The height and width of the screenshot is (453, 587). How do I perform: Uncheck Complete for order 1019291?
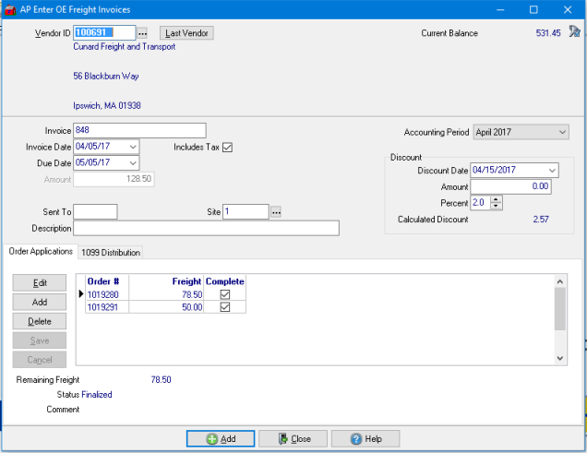[225, 307]
